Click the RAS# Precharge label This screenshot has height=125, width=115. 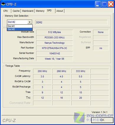pyautogui.click(x=22, y=87)
